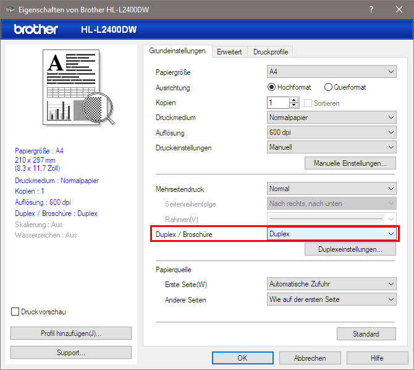Open the Erweitert tab
The width and height of the screenshot is (414, 370).
point(229,52)
